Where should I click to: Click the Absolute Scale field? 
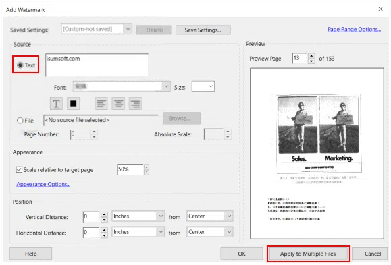213,134
